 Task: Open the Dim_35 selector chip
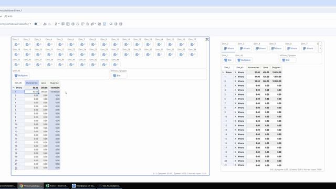(17, 65)
